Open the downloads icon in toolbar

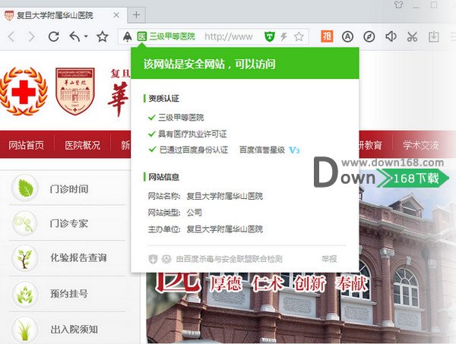coord(434,36)
